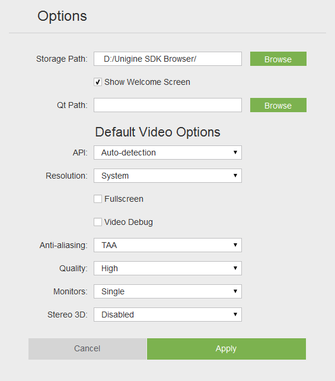This screenshot has width=335, height=381.
Task: Cancel the options dialog
Action: [x=87, y=349]
